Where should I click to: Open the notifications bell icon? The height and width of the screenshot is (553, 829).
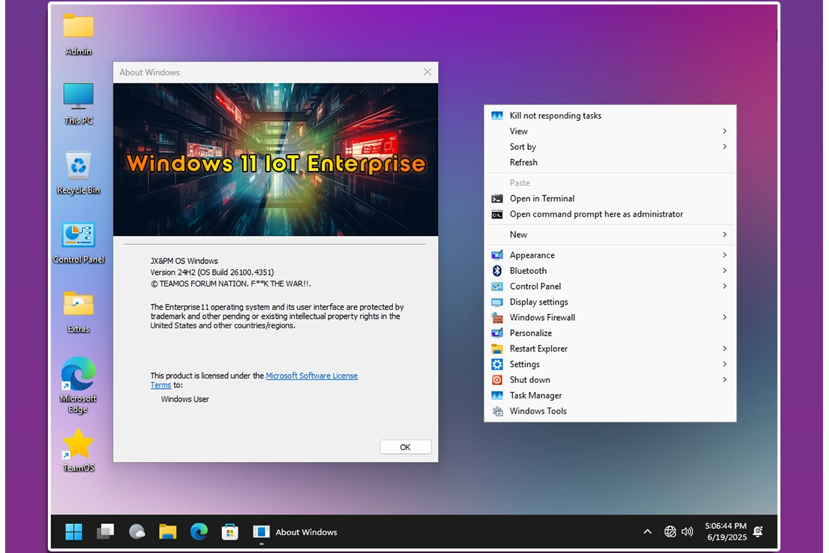click(x=757, y=531)
